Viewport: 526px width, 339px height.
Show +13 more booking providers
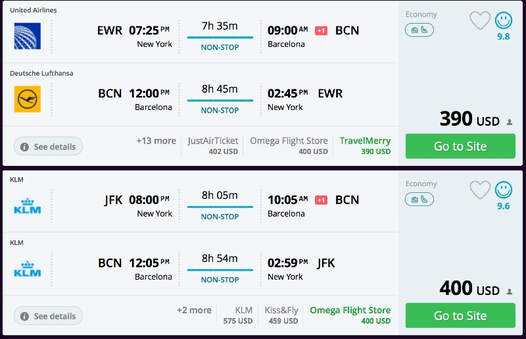coord(156,141)
